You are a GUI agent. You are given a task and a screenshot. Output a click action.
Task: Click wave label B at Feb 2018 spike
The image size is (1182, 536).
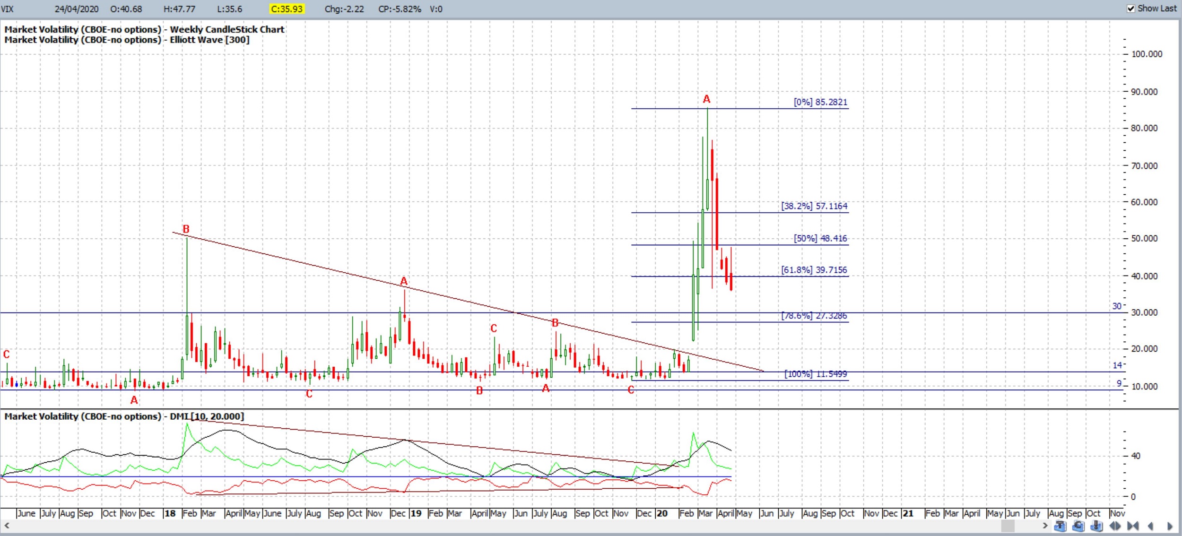pyautogui.click(x=186, y=229)
